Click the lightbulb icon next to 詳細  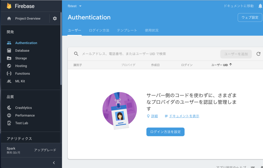(x=148, y=116)
